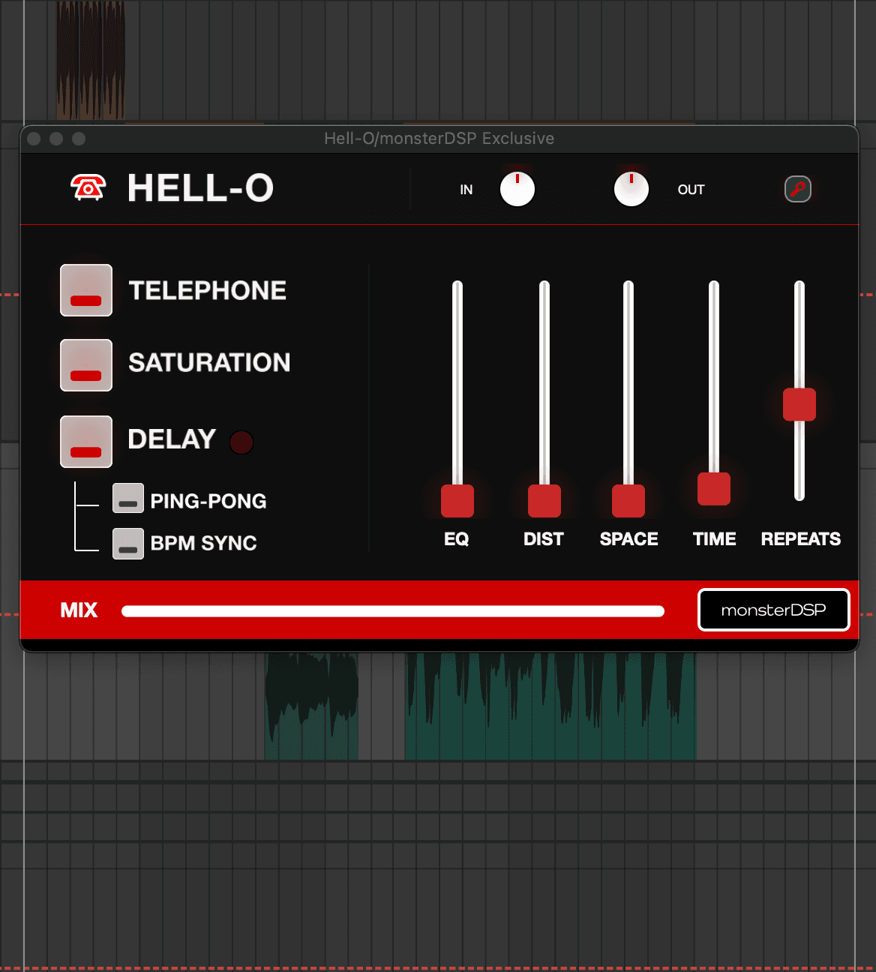
Task: Click the EQ slider handle
Action: point(457,501)
